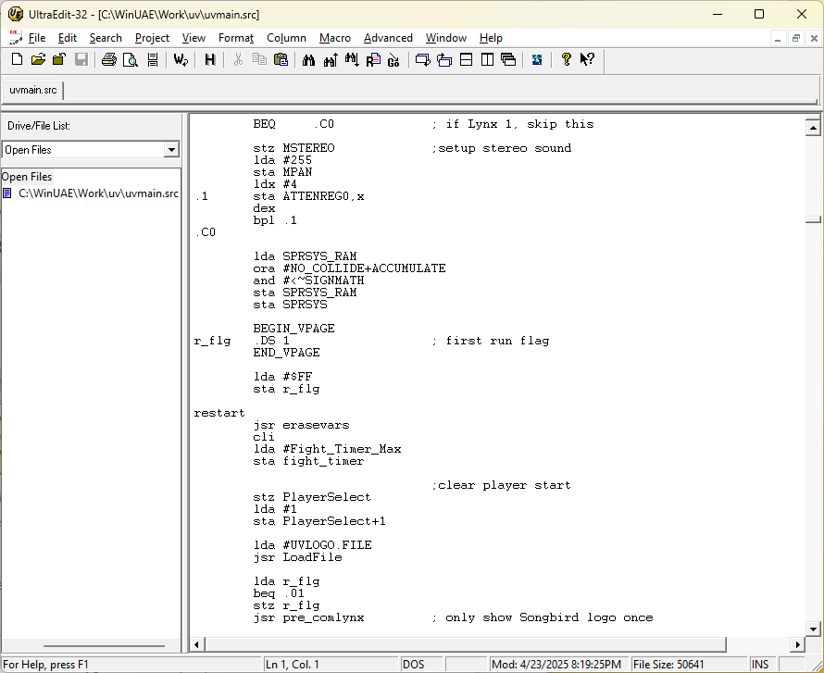Open the Window menu
Screen dimensions: 824x673
coord(445,38)
